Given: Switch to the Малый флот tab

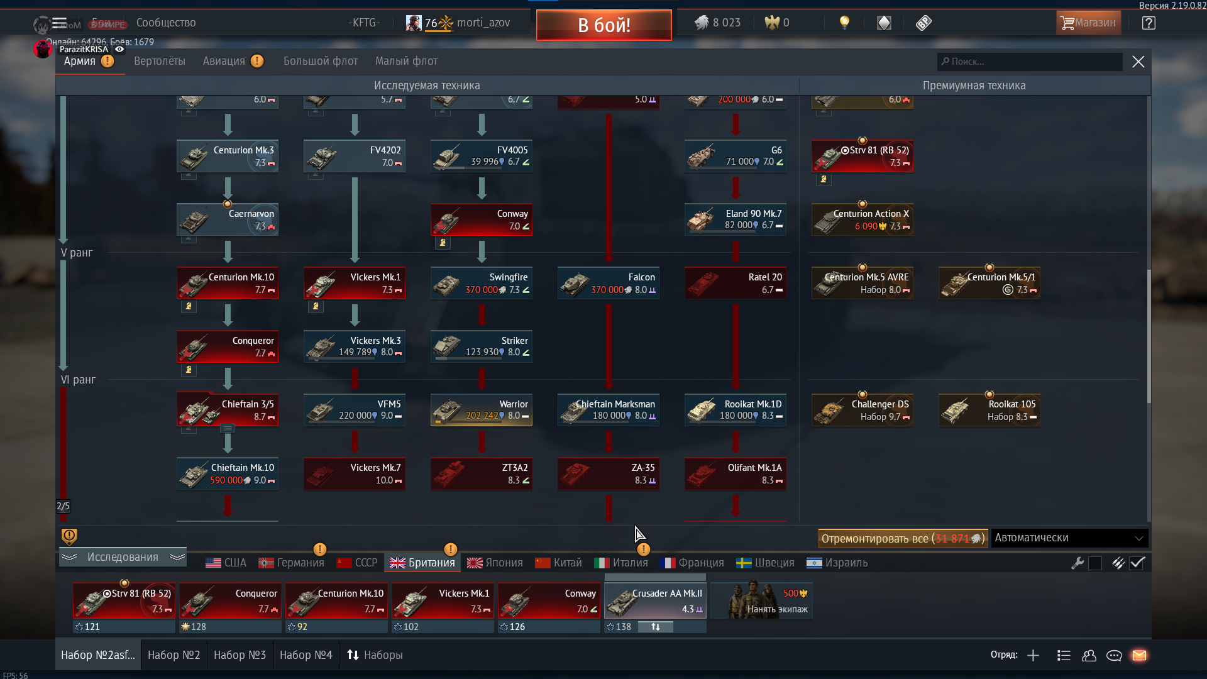Looking at the screenshot, I should coord(406,61).
